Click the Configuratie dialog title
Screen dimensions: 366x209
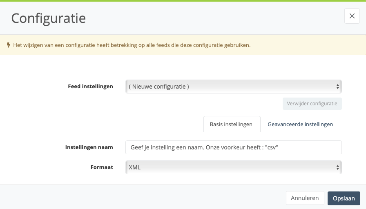tap(49, 18)
